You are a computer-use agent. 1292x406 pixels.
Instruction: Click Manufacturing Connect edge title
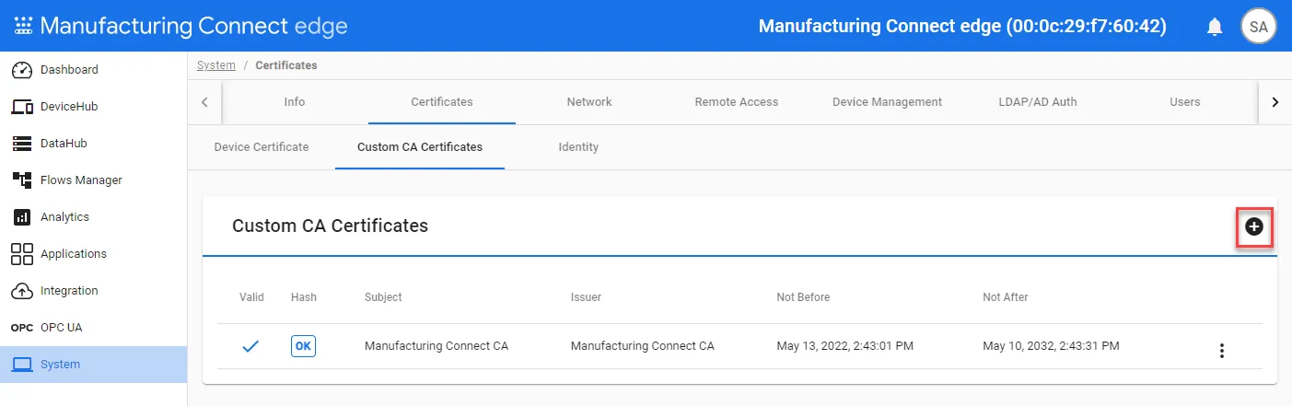[193, 26]
